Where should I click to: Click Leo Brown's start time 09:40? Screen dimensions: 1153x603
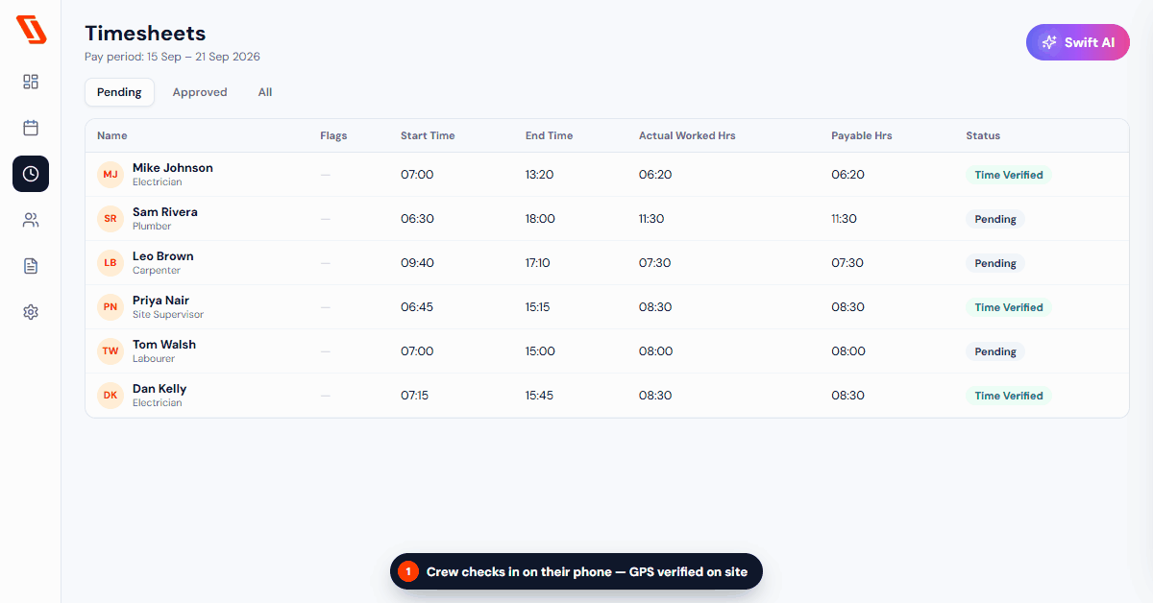click(x=417, y=263)
